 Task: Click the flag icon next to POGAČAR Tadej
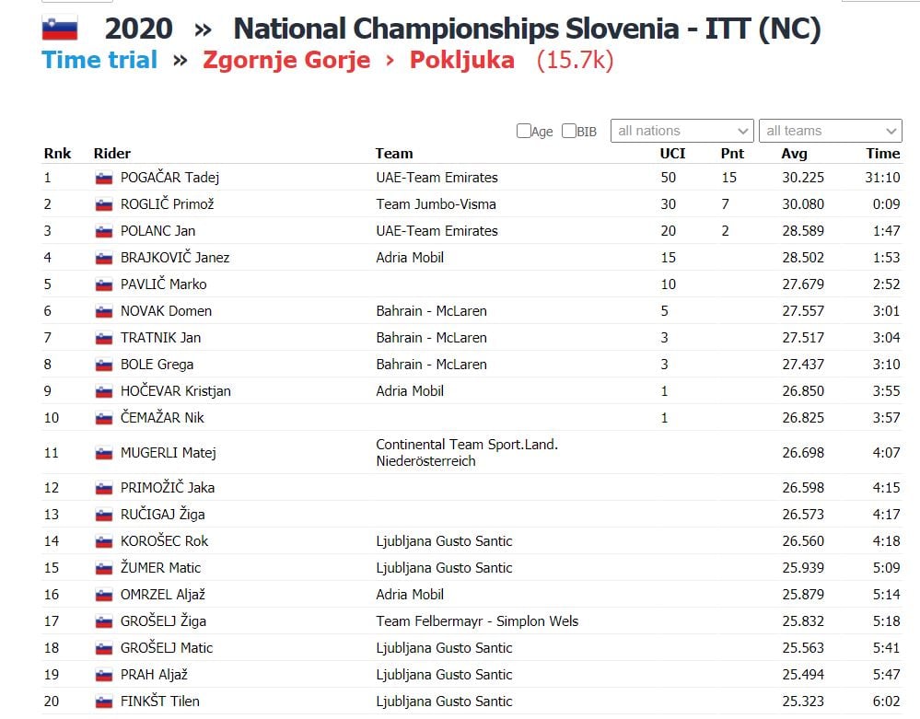click(x=104, y=178)
